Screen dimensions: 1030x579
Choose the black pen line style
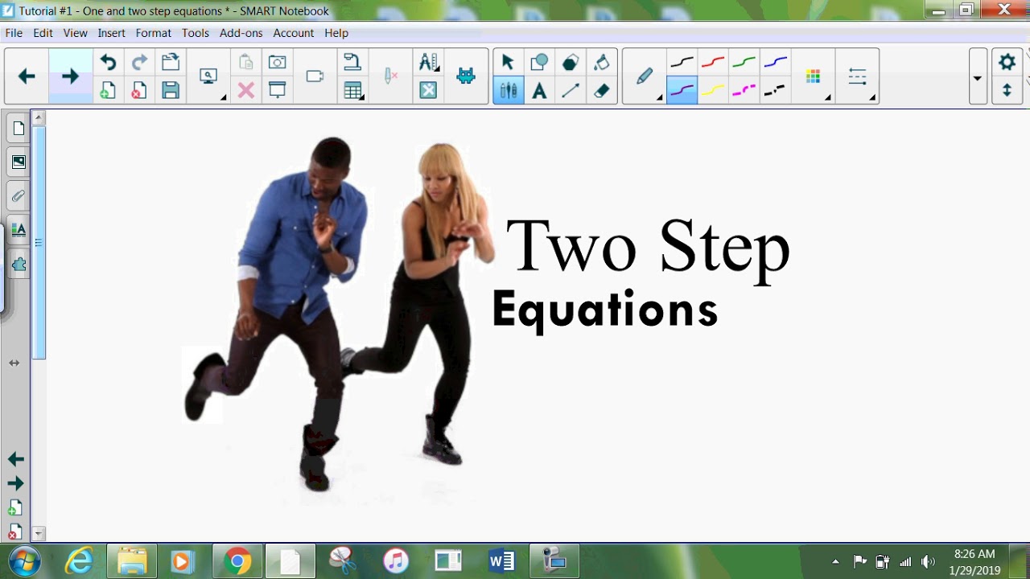682,63
